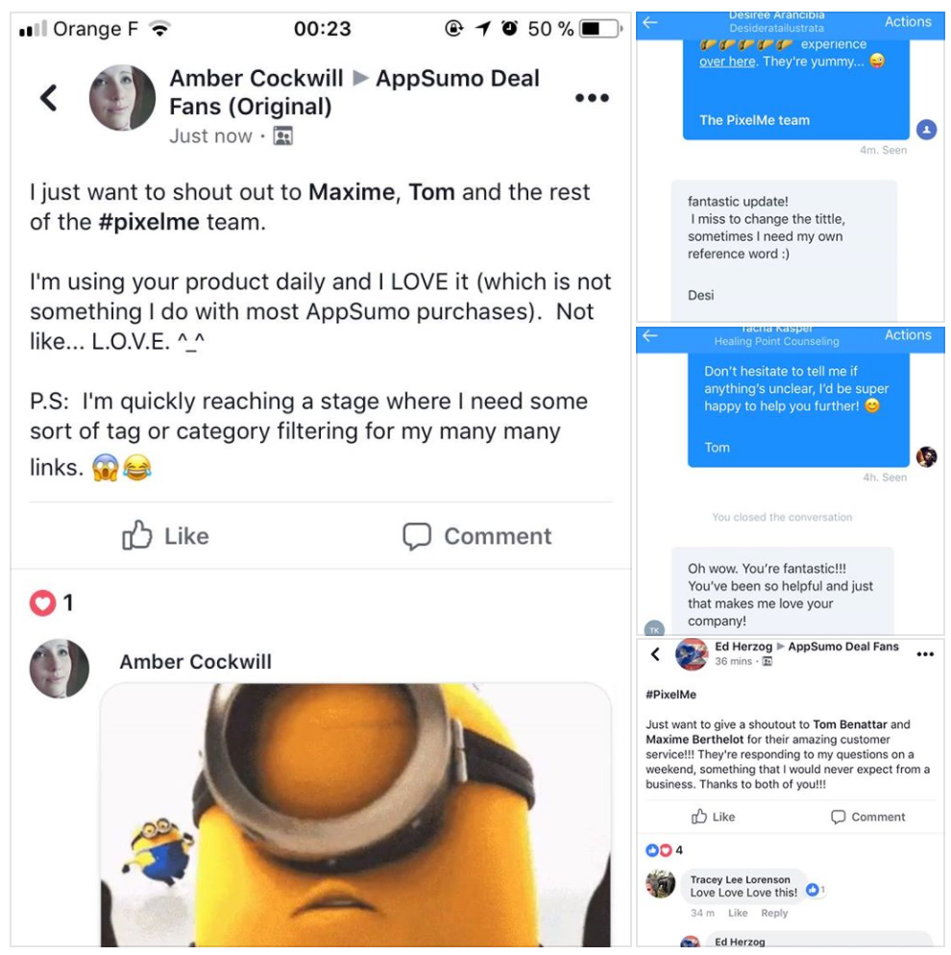
Task: Like Tracey Lee Lorenson's comment
Action: point(738,913)
